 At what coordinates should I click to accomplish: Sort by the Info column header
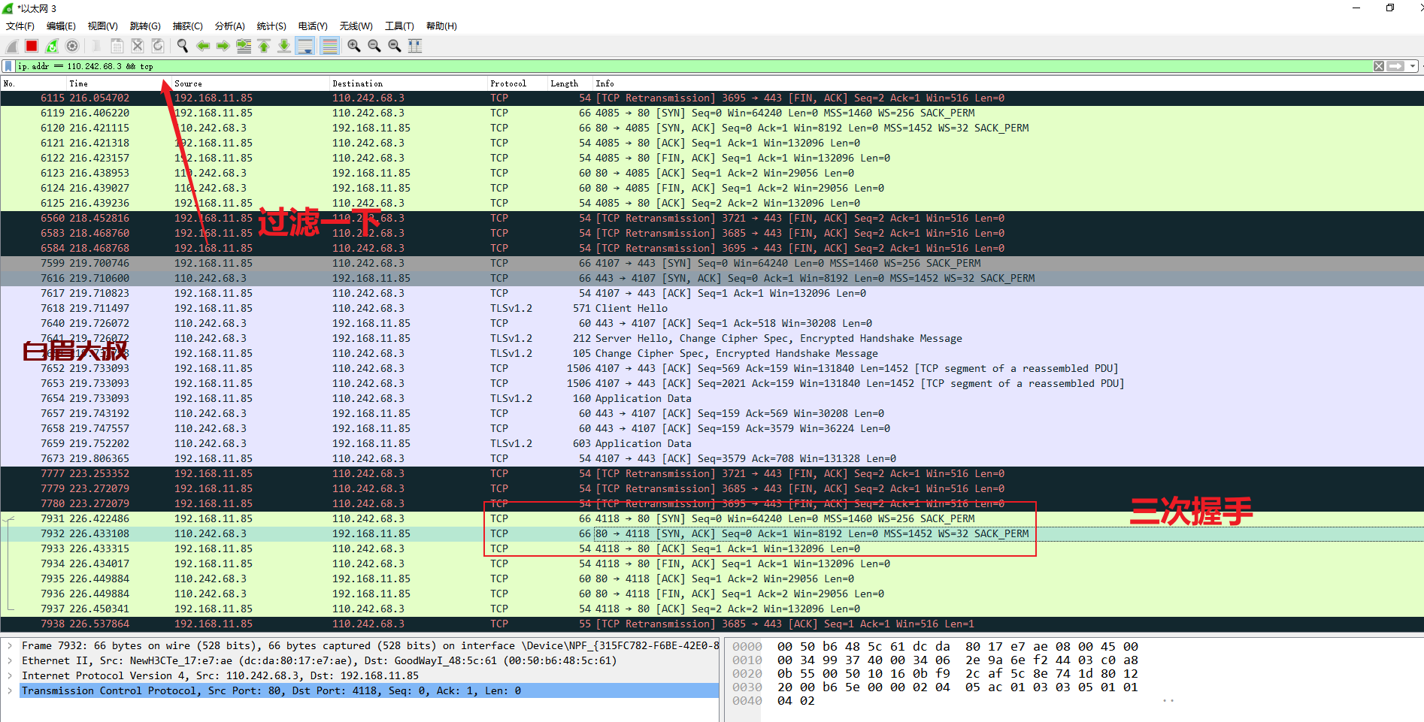(1007, 83)
